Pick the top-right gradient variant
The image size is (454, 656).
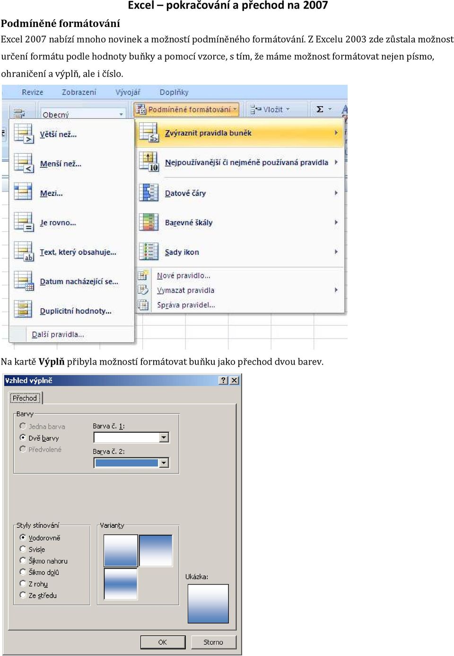coord(156,551)
